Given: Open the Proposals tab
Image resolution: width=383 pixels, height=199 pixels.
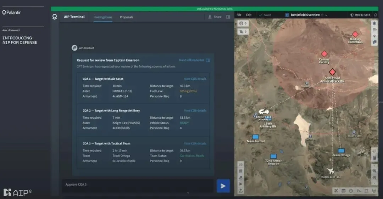Looking at the screenshot, I should point(126,17).
